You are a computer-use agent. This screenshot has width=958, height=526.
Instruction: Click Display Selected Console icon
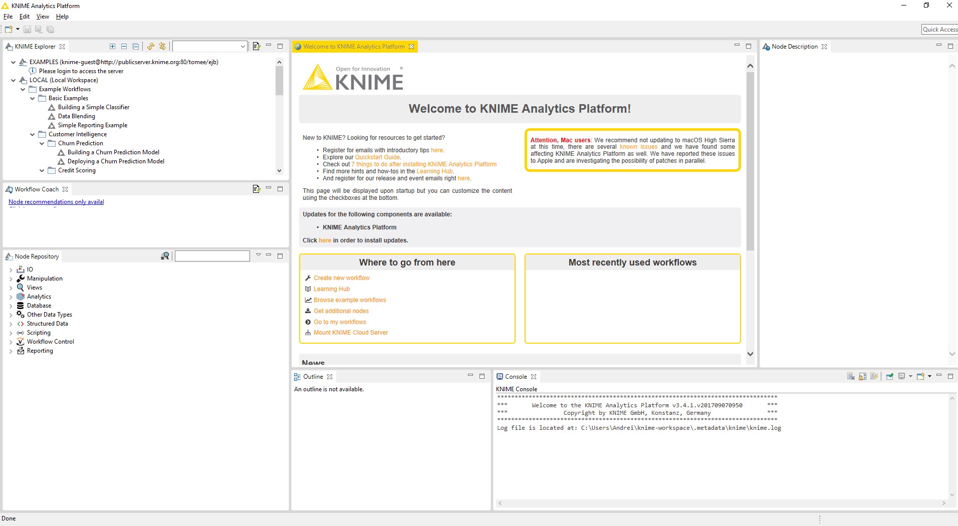(x=901, y=376)
